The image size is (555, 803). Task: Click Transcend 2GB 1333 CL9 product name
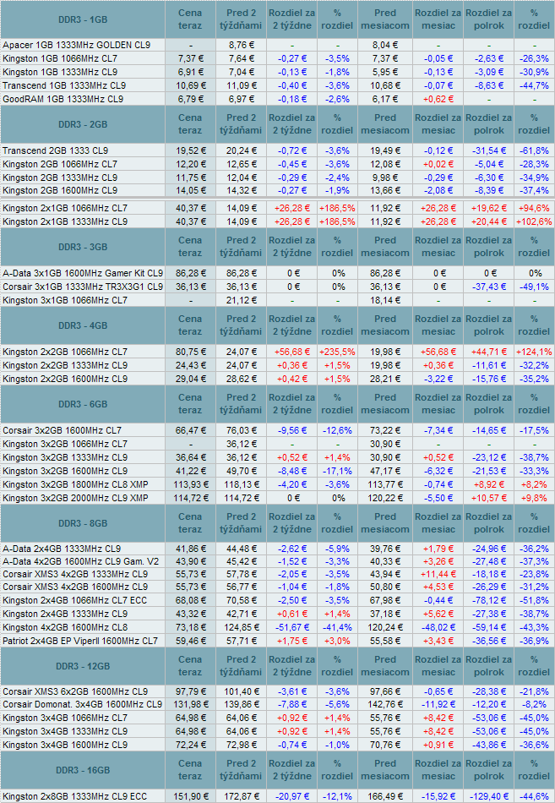pyautogui.click(x=55, y=150)
